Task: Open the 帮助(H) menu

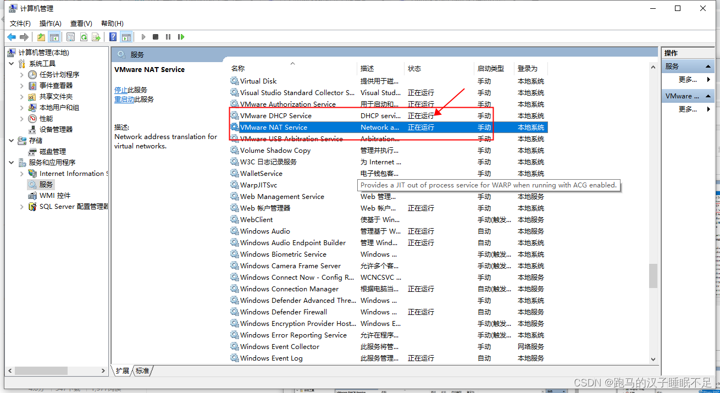Action: (x=112, y=23)
